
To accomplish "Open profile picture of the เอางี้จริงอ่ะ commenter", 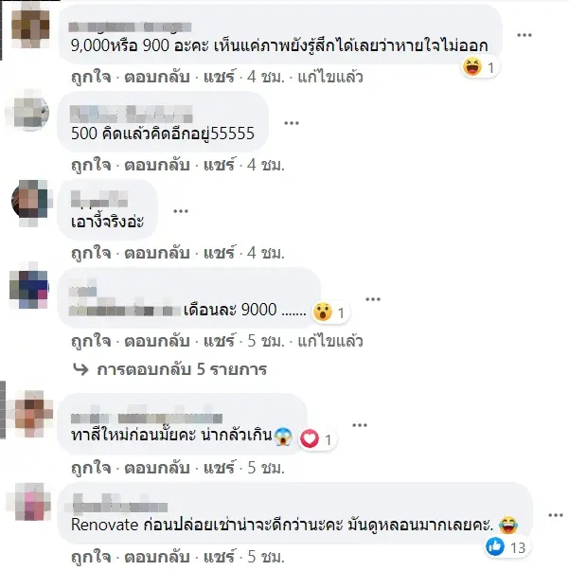I will tap(30, 202).
